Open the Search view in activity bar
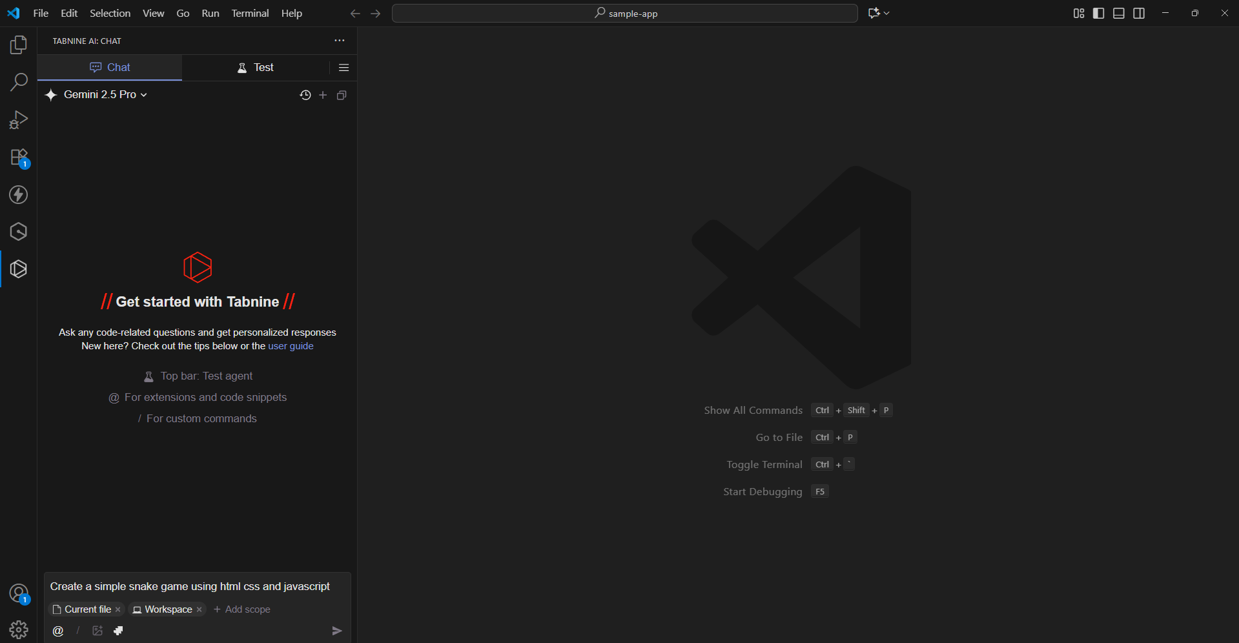This screenshot has height=643, width=1239. click(x=19, y=82)
